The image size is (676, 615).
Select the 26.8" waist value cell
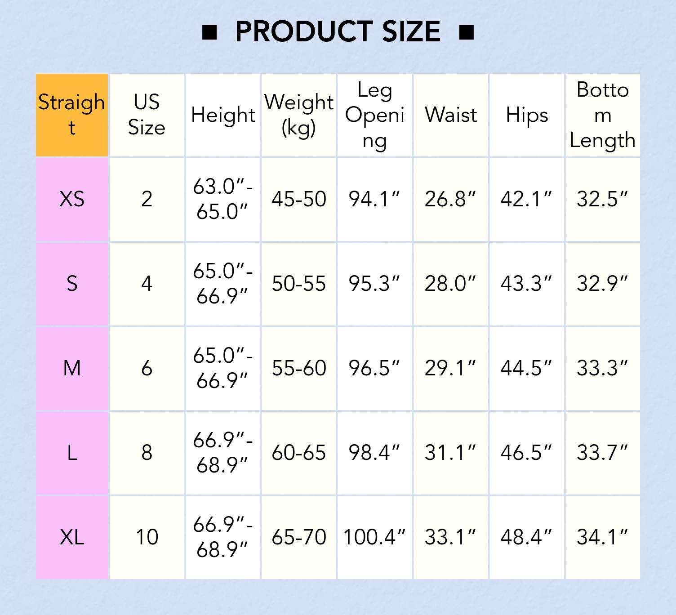pyautogui.click(x=450, y=199)
